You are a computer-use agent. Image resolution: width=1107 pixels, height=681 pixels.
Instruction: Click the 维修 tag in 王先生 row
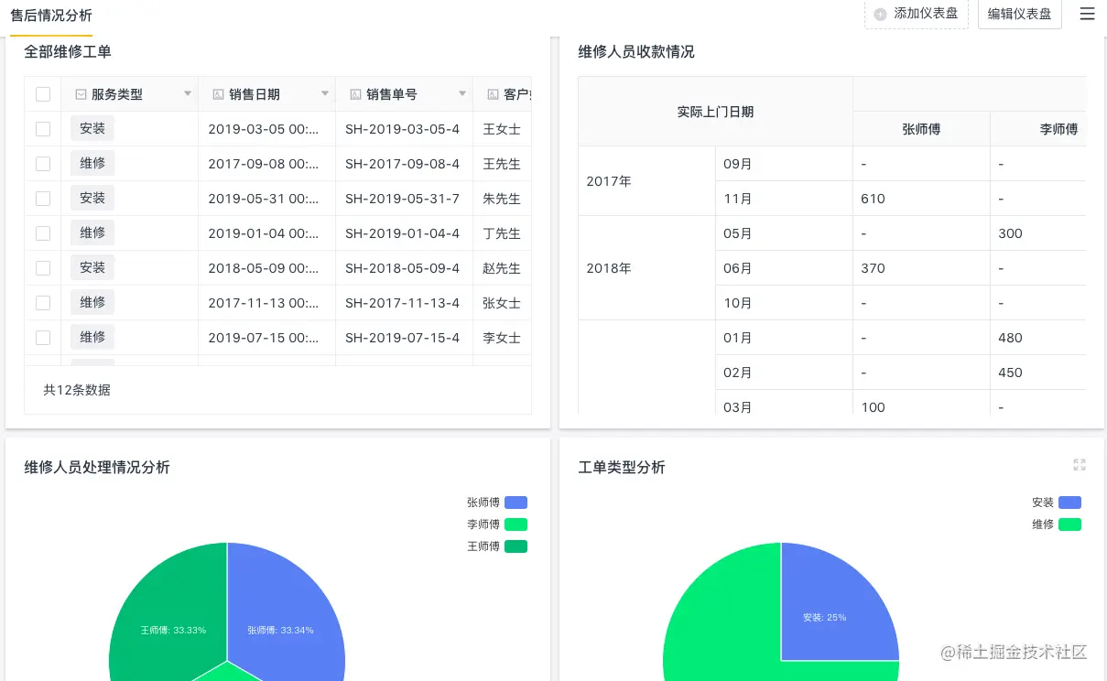click(x=92, y=164)
